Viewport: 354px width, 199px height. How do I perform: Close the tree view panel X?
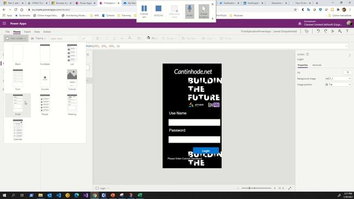pos(88,55)
